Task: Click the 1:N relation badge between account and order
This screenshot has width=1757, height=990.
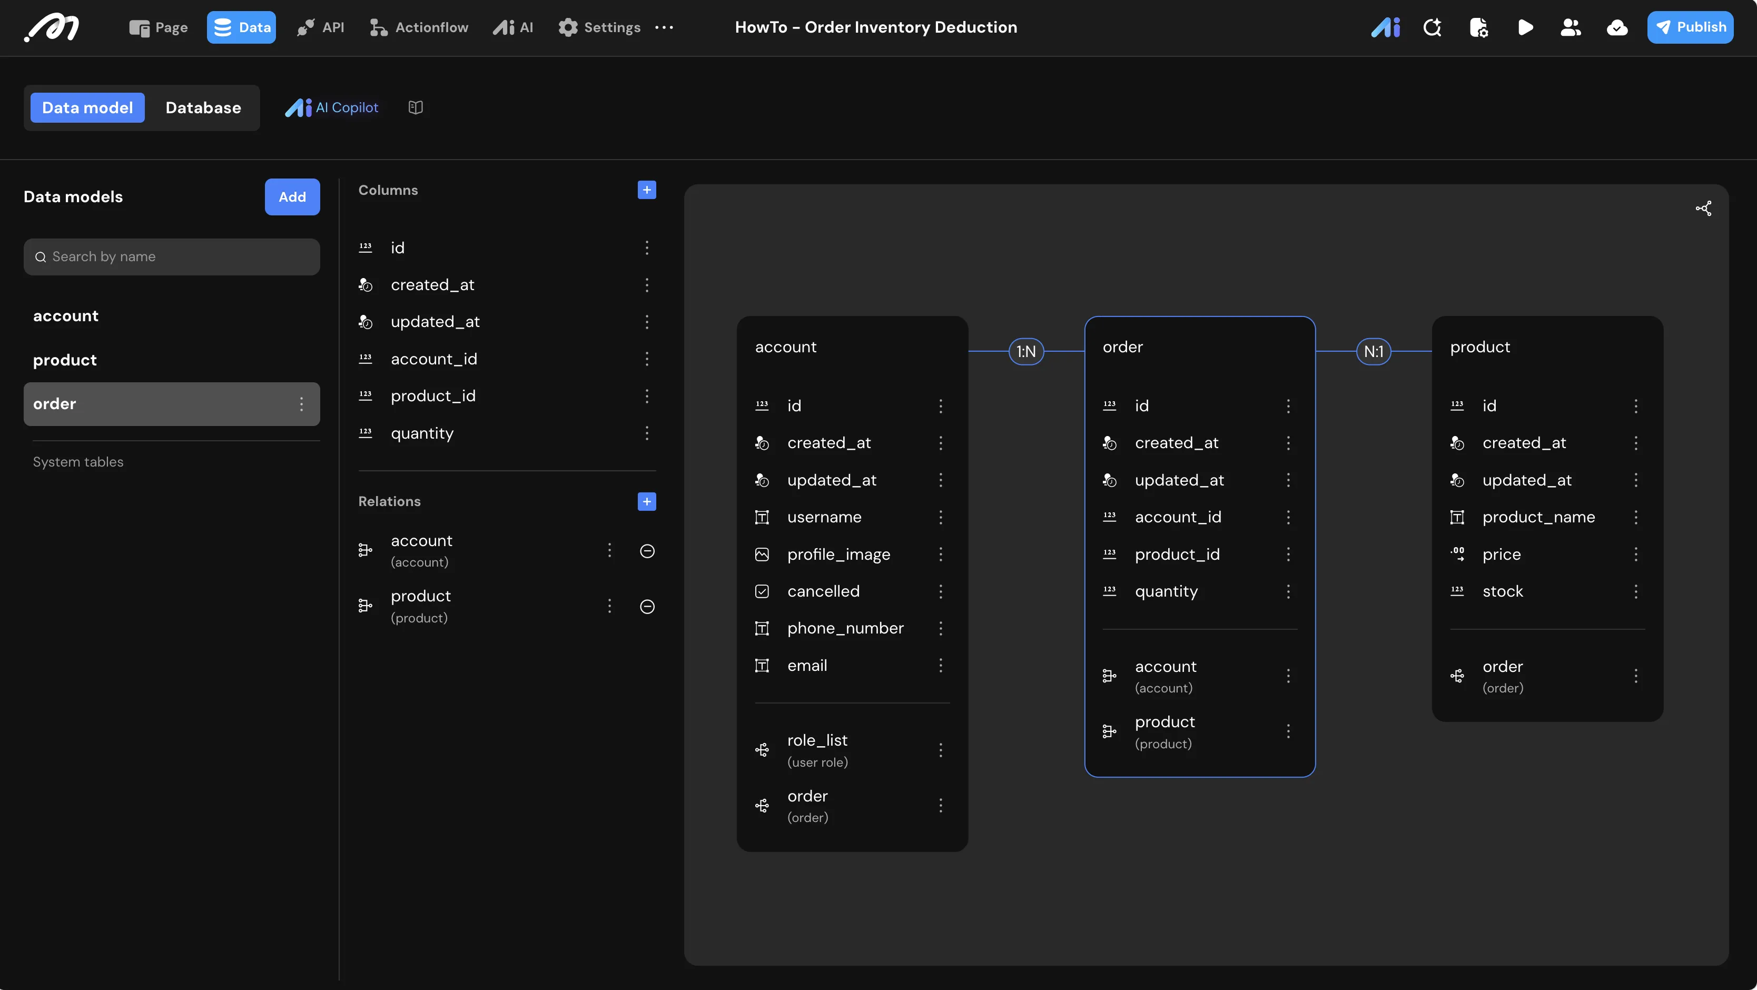Action: pos(1026,351)
